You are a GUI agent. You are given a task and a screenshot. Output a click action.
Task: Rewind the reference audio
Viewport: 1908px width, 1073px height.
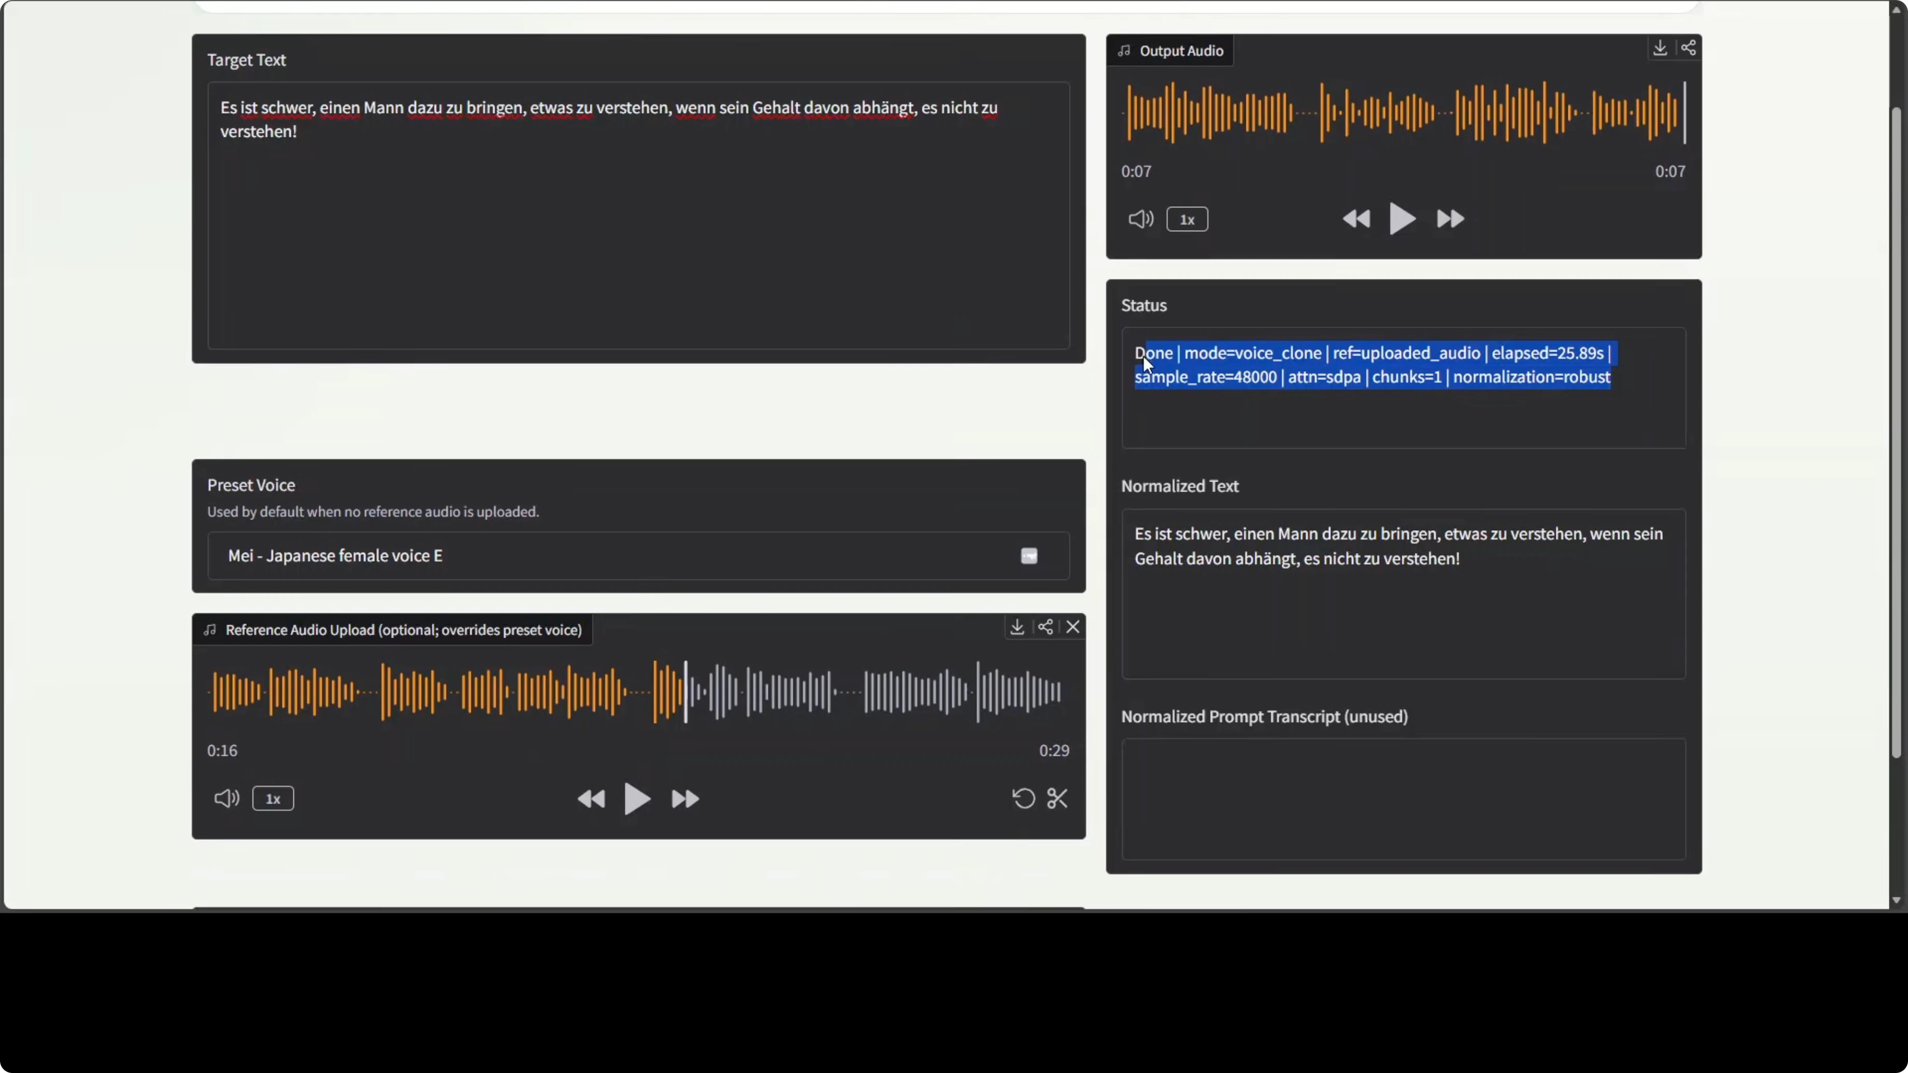click(x=591, y=798)
